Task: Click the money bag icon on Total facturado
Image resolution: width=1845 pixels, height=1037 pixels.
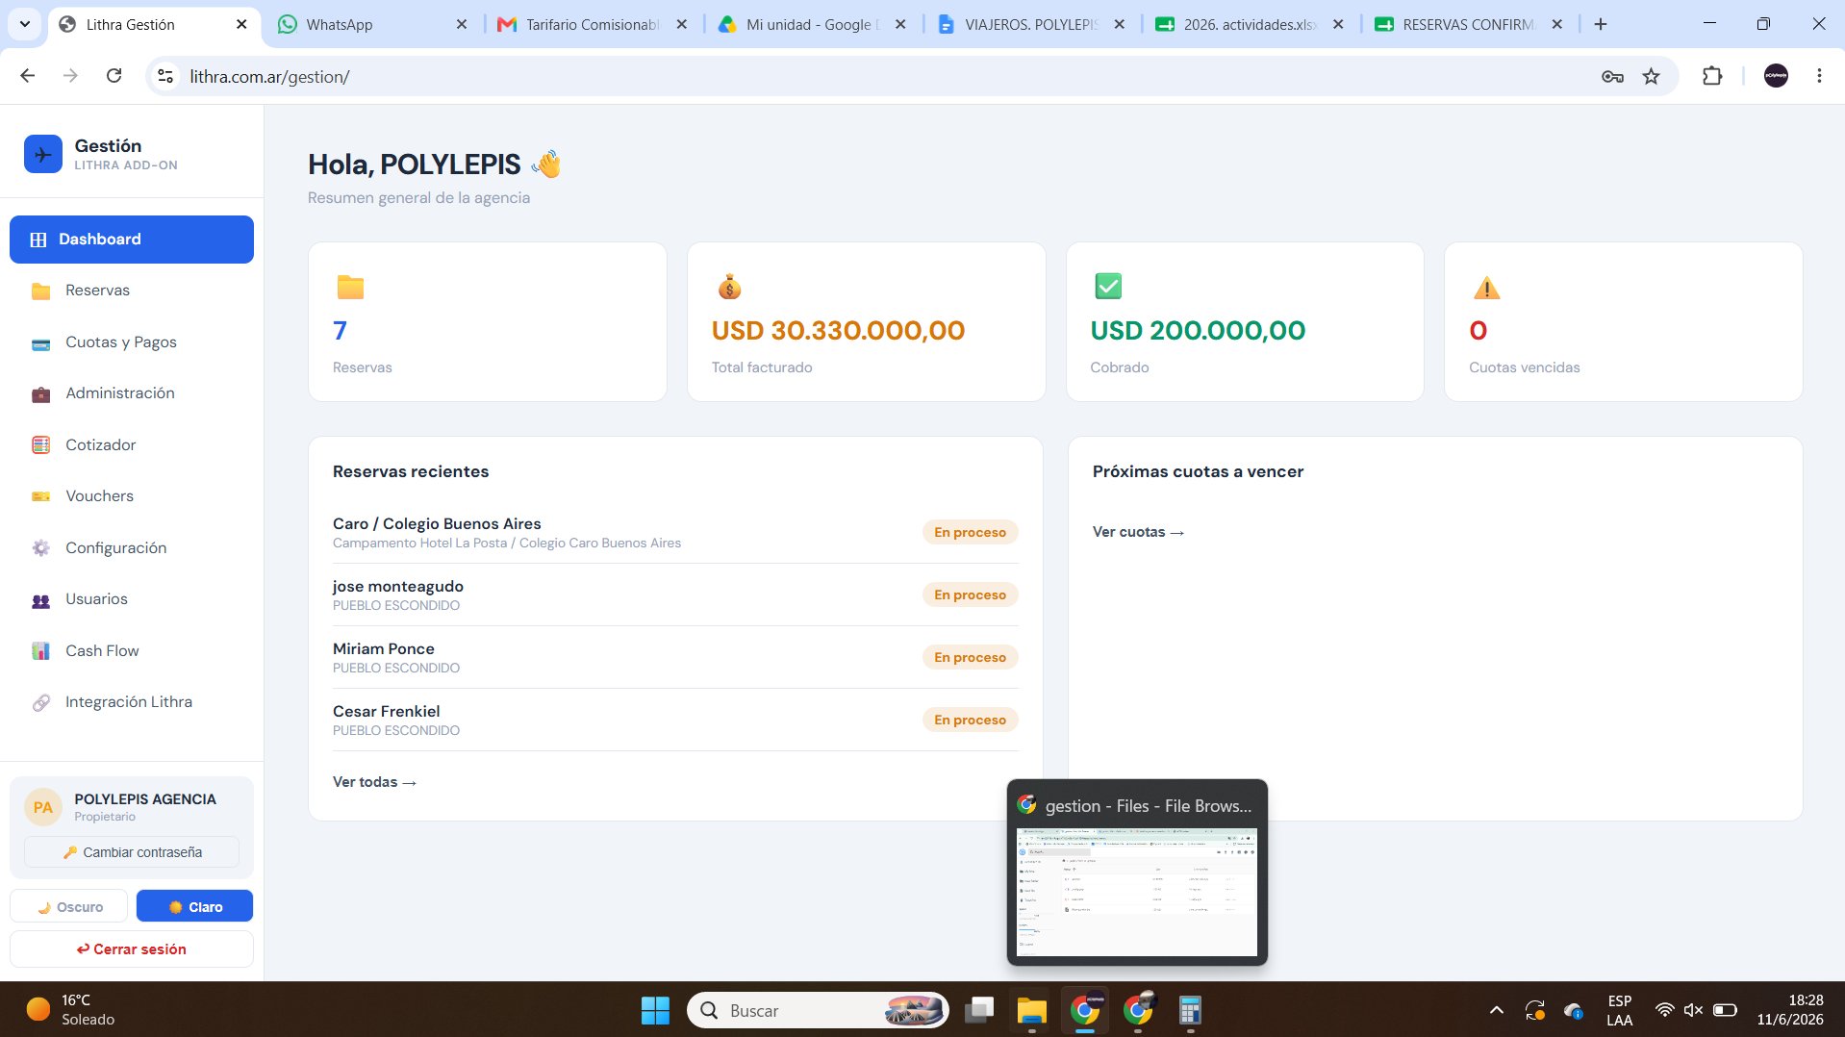Action: tap(729, 287)
